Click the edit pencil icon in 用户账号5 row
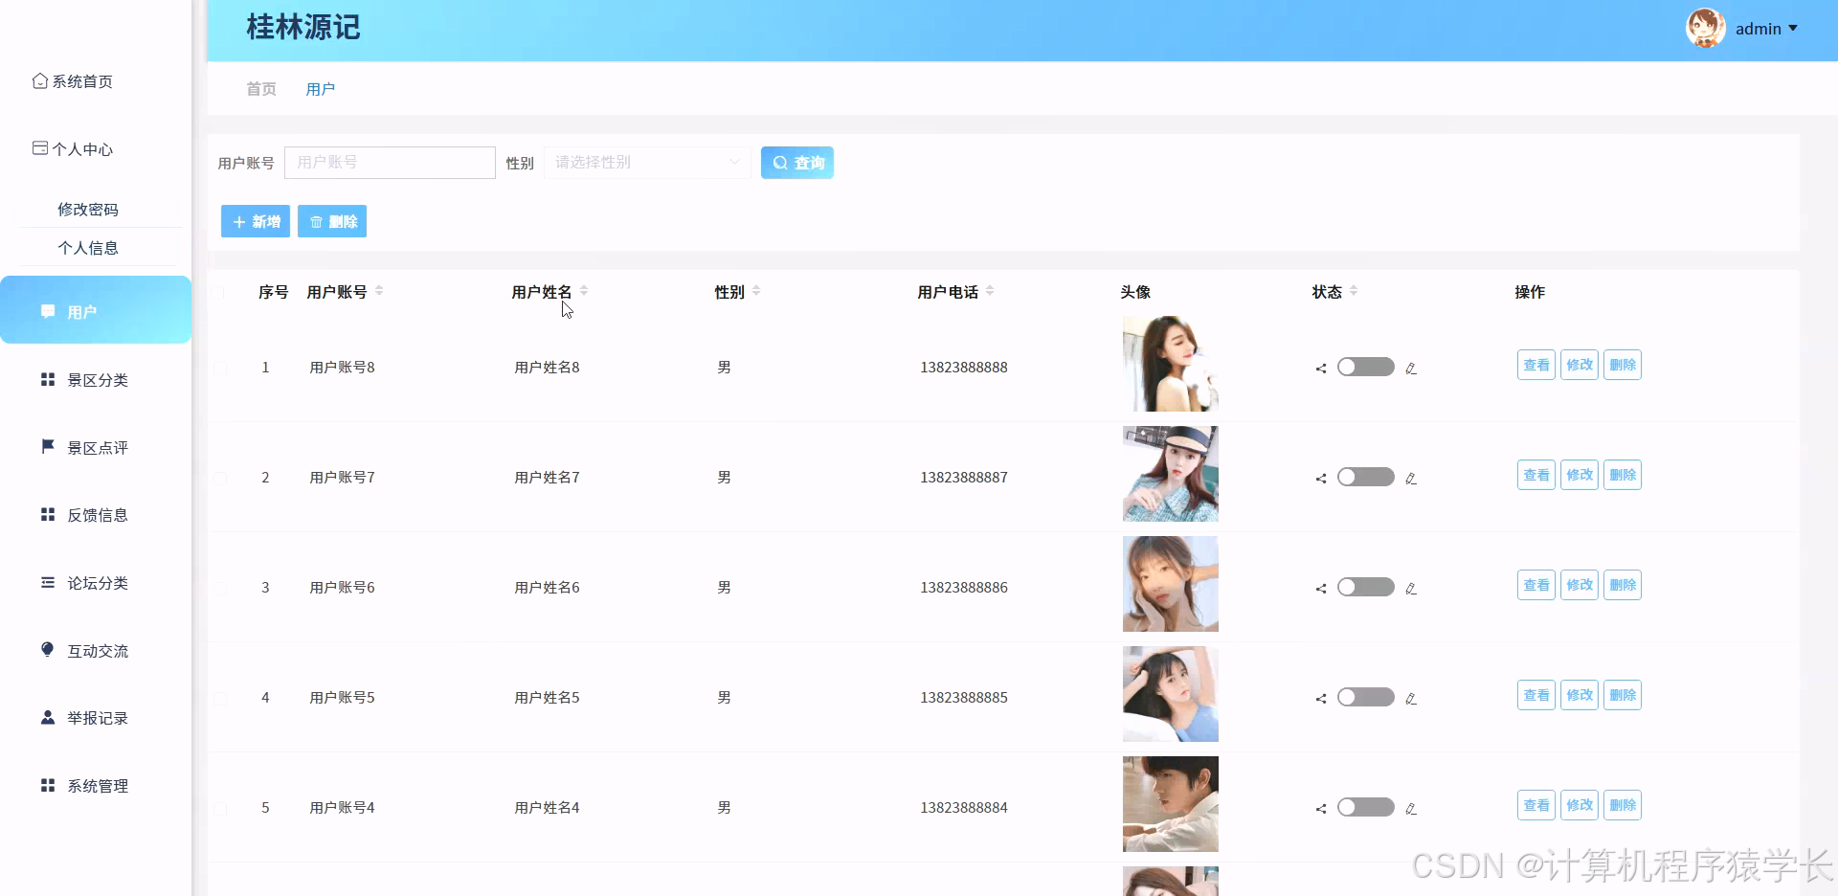The width and height of the screenshot is (1838, 896). point(1411,699)
